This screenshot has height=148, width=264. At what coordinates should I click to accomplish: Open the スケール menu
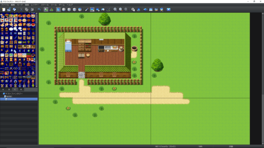coord(45,5)
